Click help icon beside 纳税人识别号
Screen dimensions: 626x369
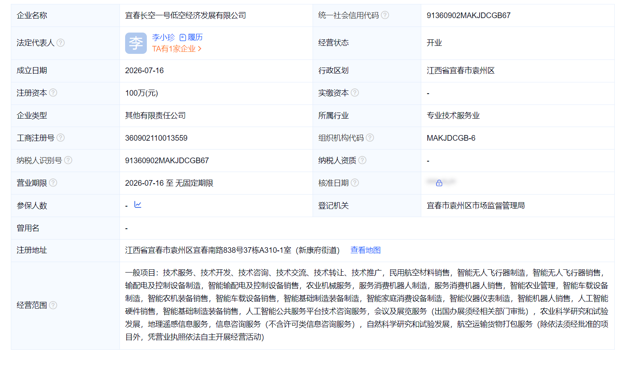click(68, 160)
